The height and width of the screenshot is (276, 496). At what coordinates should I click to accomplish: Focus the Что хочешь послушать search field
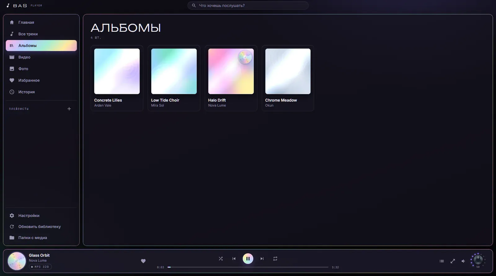point(248,6)
